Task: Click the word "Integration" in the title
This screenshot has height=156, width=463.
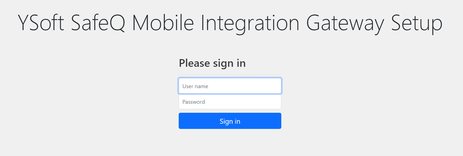Action: [x=250, y=23]
